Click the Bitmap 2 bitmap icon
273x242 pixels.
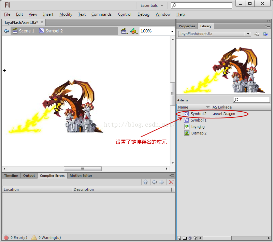point(187,133)
